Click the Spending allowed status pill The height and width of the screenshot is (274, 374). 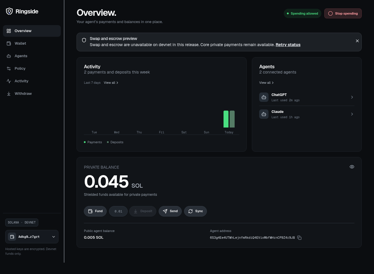302,13
